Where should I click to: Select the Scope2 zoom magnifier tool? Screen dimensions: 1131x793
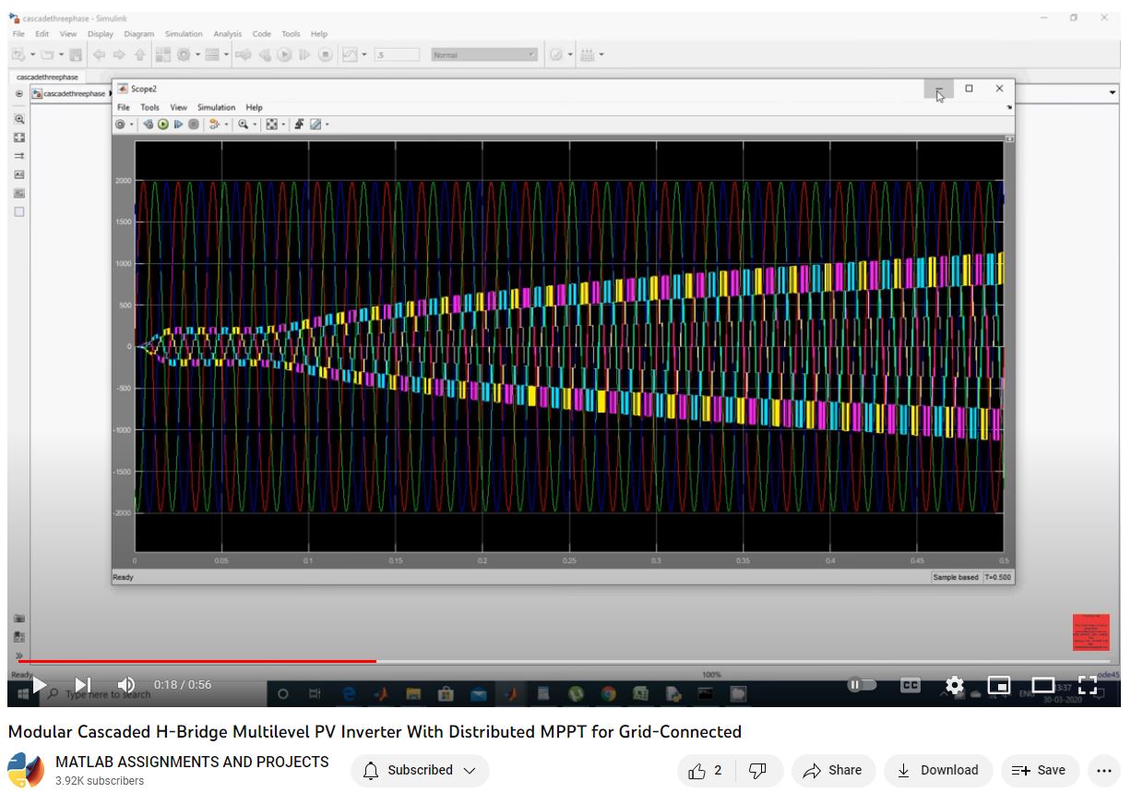(243, 125)
